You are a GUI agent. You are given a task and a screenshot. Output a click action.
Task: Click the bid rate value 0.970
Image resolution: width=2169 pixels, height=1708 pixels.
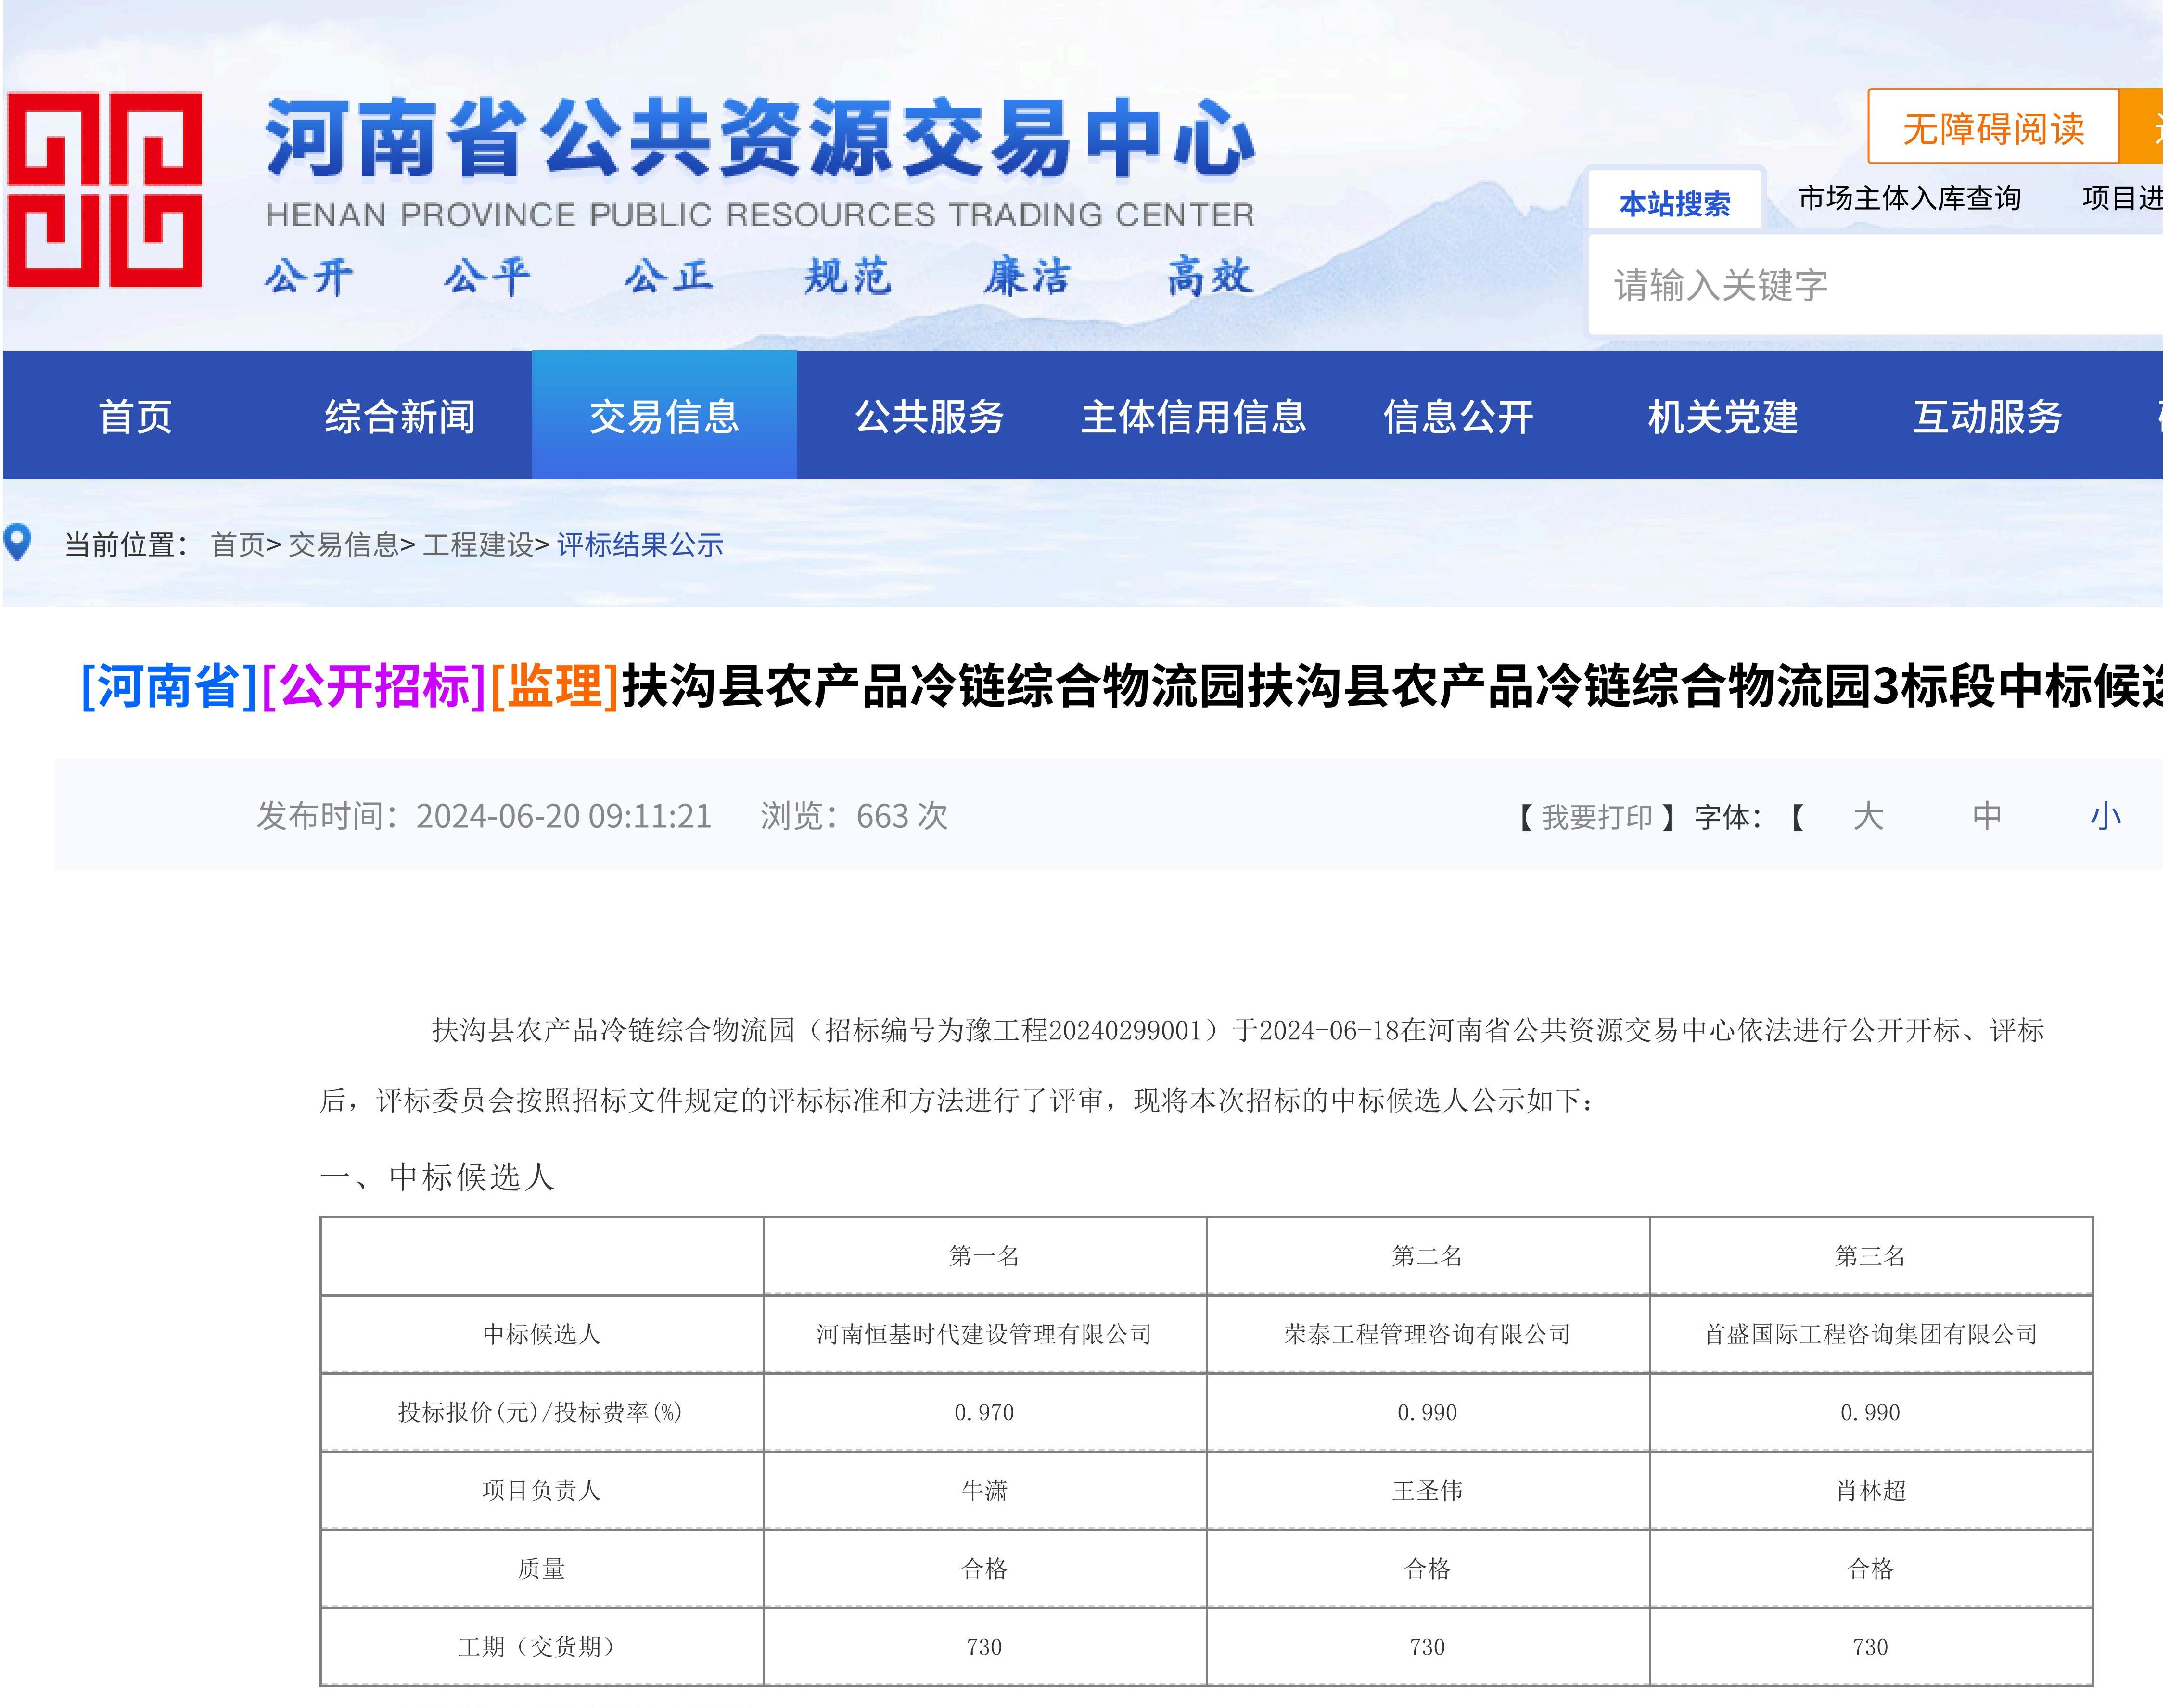984,1413
